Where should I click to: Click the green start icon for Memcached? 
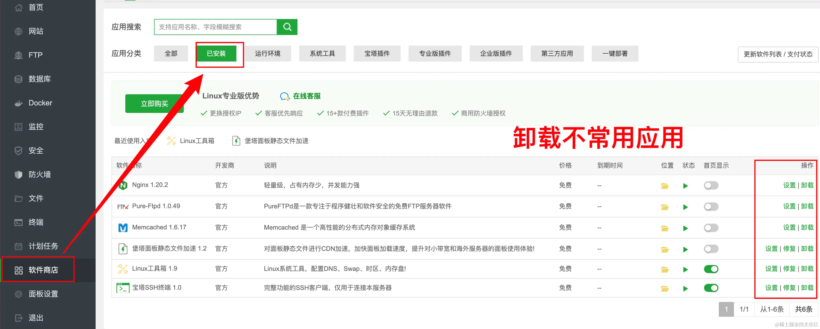point(685,228)
